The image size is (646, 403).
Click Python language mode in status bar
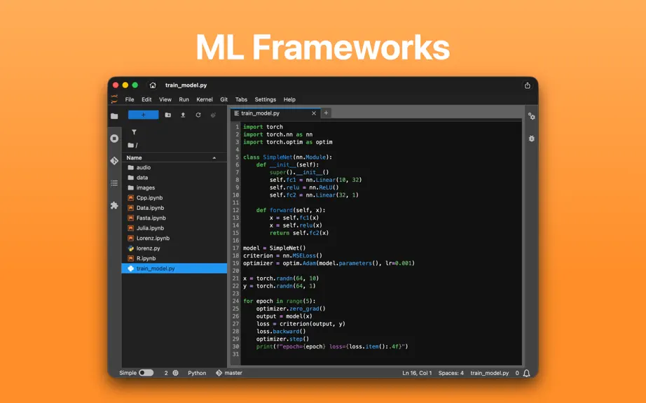197,373
